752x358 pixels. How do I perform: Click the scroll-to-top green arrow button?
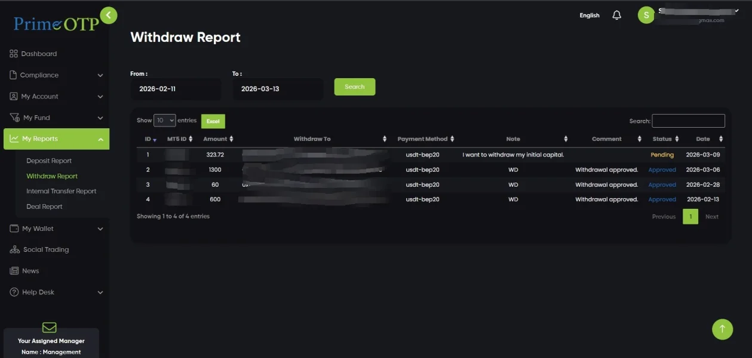pos(722,329)
